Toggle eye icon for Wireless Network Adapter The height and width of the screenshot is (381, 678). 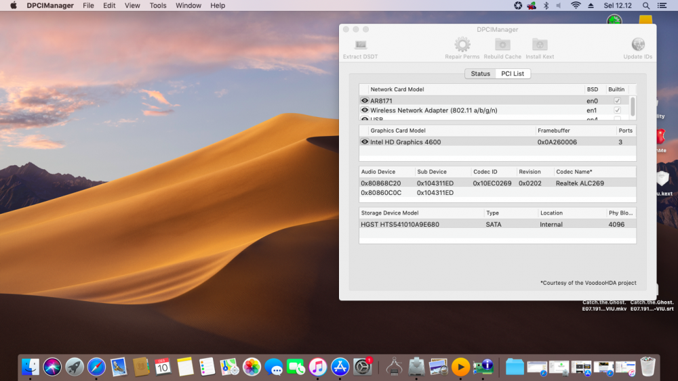365,110
